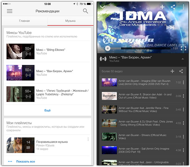
Task: Share the mix from Более 50 видео row
Action: click(181, 71)
